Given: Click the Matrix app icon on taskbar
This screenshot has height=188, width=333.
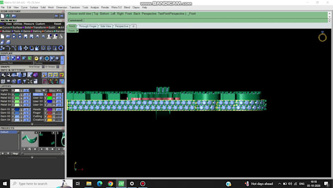Looking at the screenshot, I should click(x=121, y=184).
